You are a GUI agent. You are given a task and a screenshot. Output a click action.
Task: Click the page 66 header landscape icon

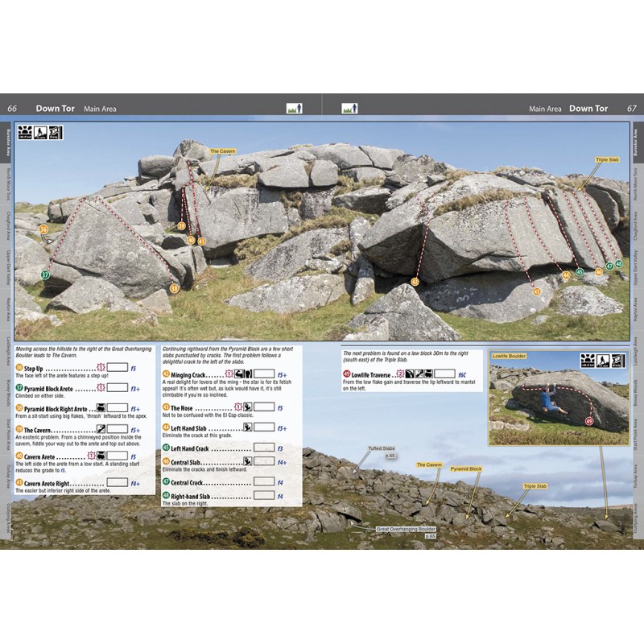(294, 108)
